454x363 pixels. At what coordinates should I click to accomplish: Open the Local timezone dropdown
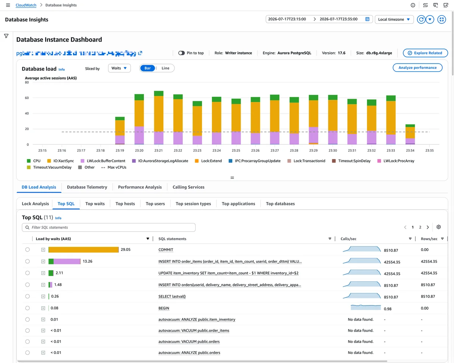(394, 19)
